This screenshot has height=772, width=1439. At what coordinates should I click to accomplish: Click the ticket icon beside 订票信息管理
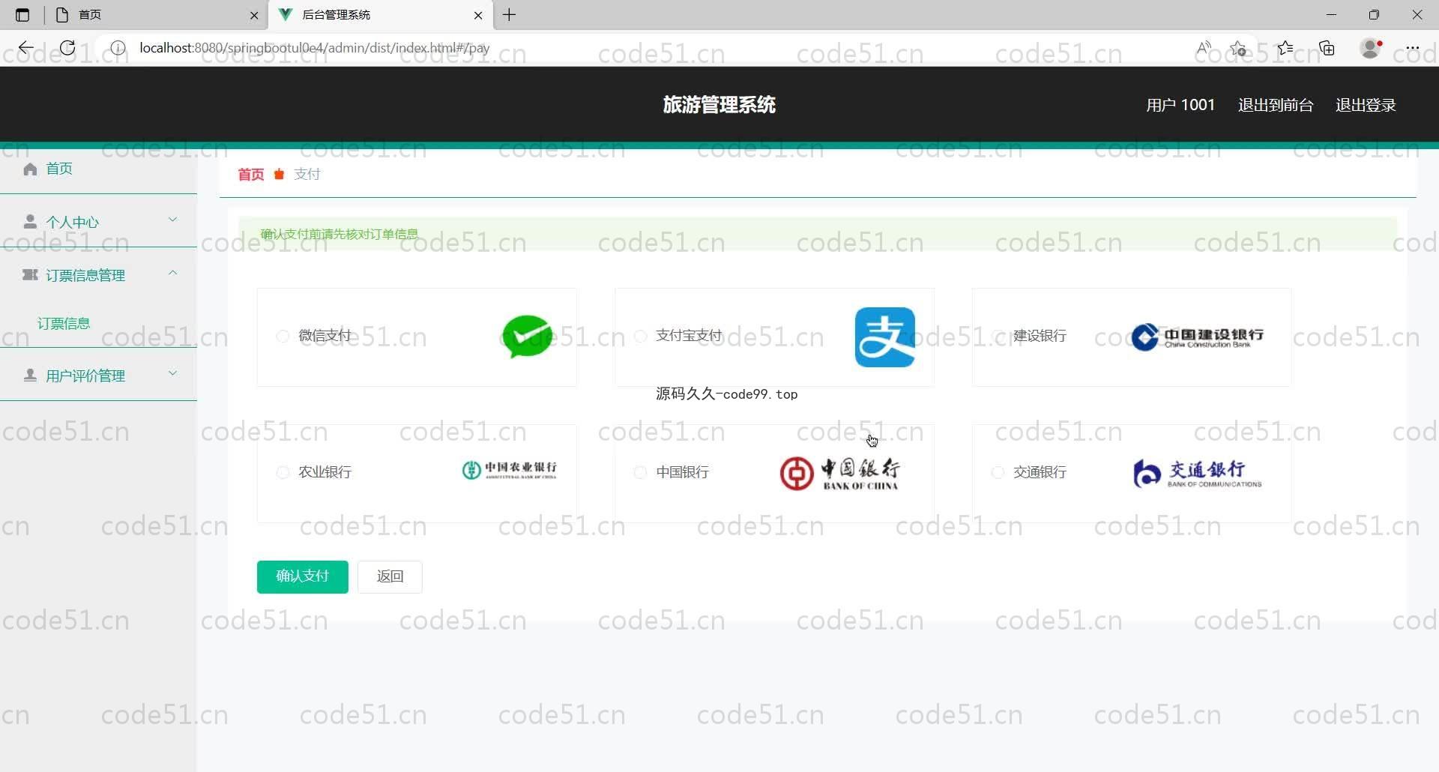pyautogui.click(x=30, y=275)
